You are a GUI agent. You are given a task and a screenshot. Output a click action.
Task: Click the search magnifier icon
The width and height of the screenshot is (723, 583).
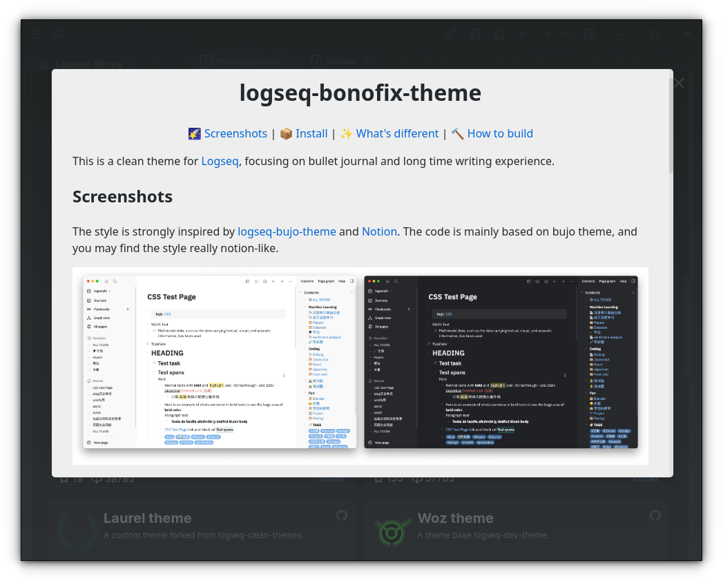(59, 33)
